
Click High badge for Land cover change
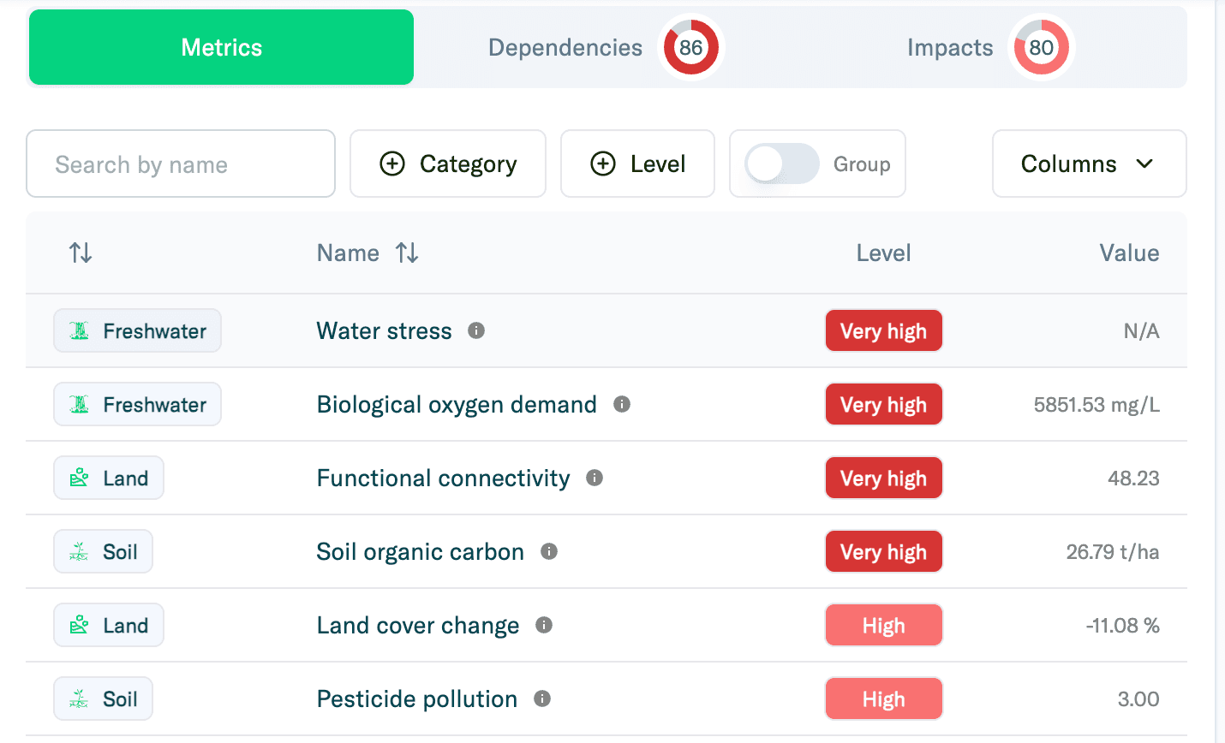(x=883, y=625)
